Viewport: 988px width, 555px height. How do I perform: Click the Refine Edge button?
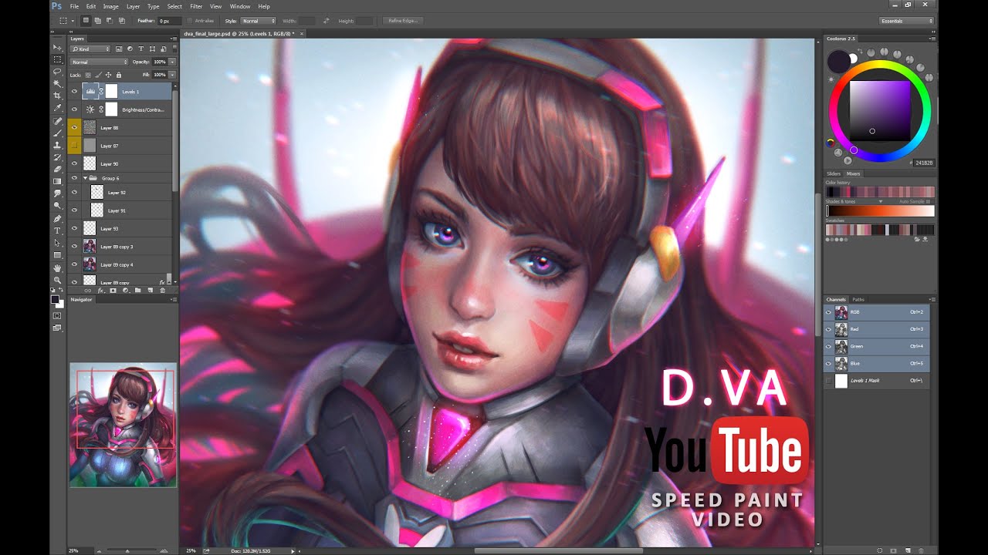(x=402, y=21)
